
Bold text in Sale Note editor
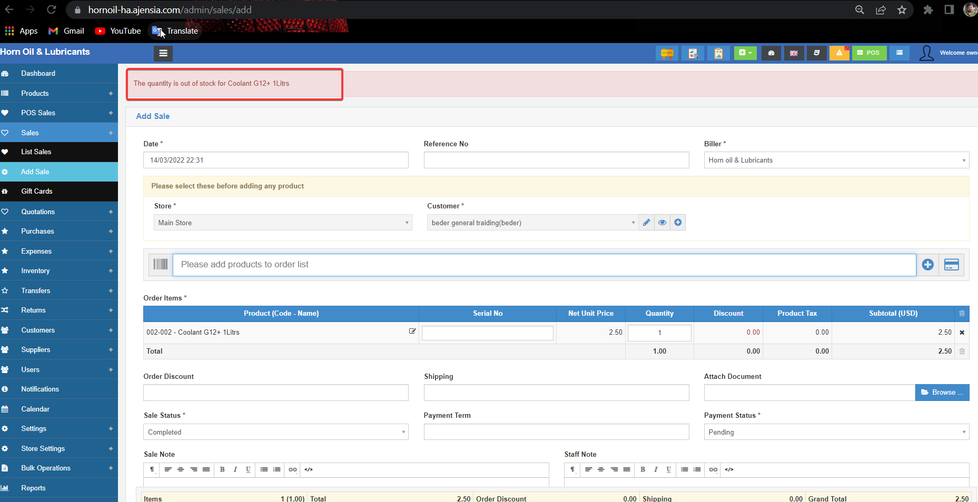pyautogui.click(x=222, y=469)
